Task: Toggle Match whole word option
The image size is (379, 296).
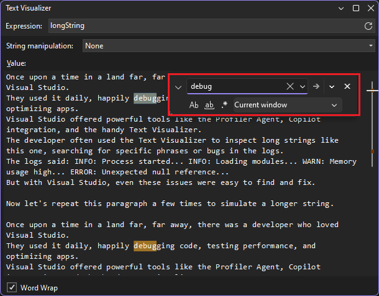Action: (209, 105)
